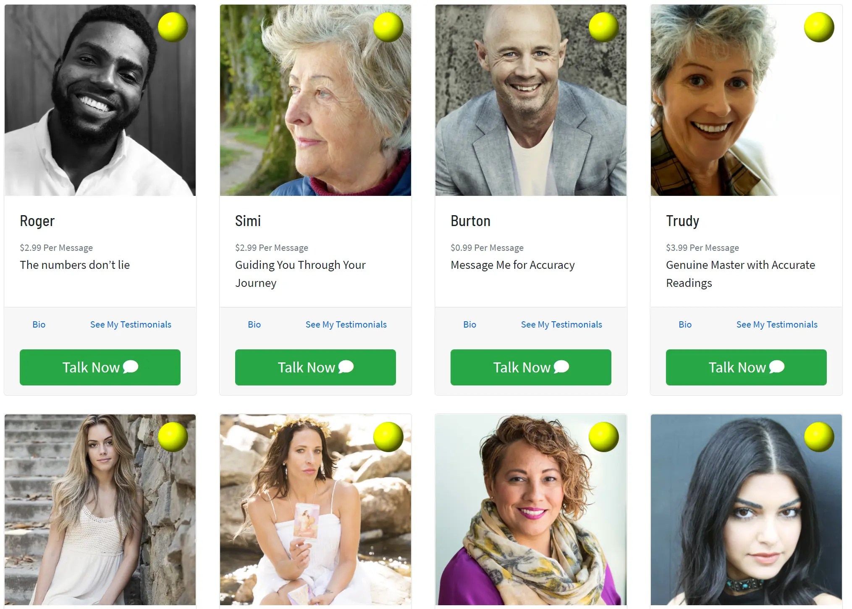View Burton's See My Testimonials link
This screenshot has height=609, width=852.
[561, 324]
